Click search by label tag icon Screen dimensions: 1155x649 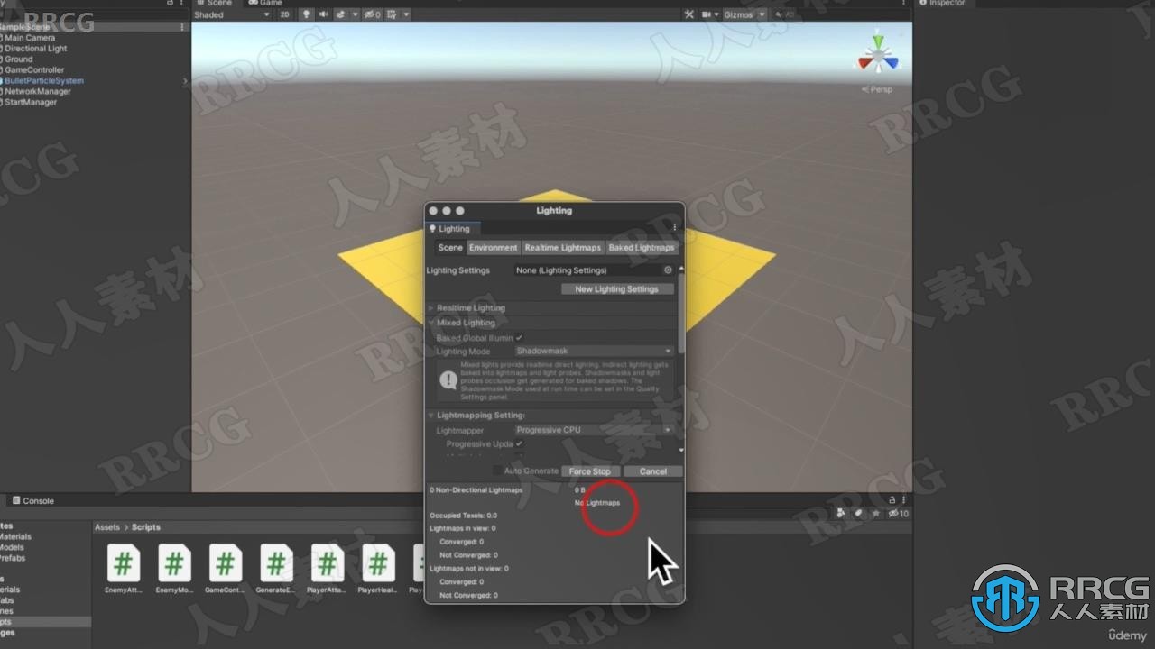tap(858, 513)
